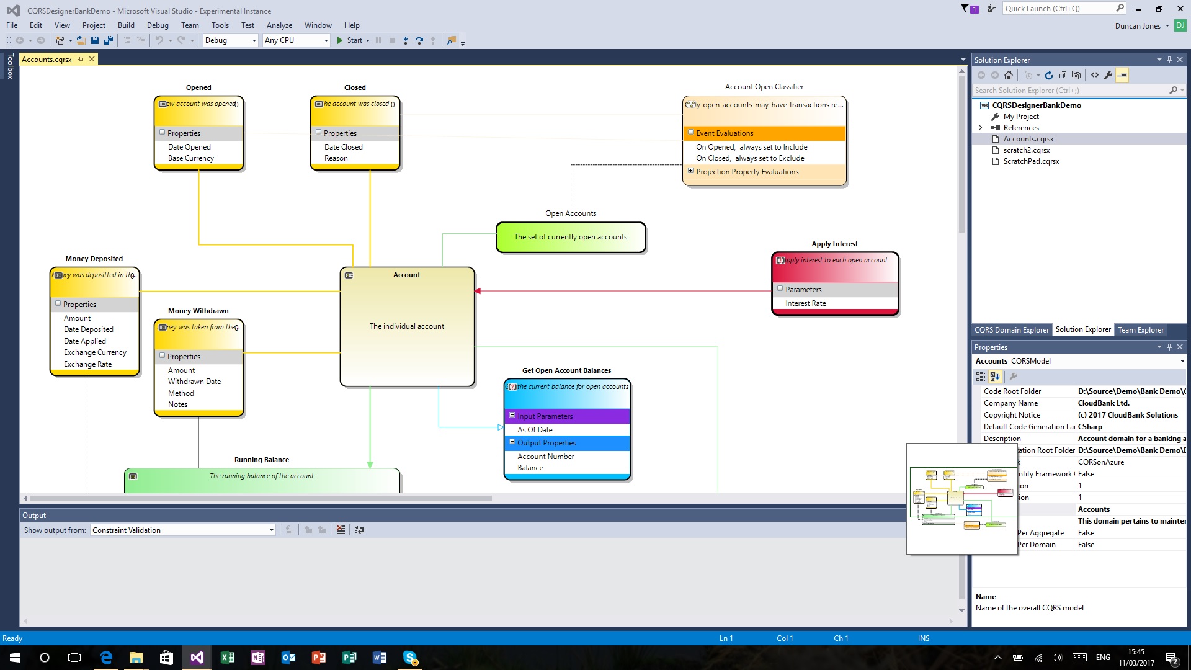Switch to Team Explorer tab
The image size is (1191, 670).
click(1141, 330)
